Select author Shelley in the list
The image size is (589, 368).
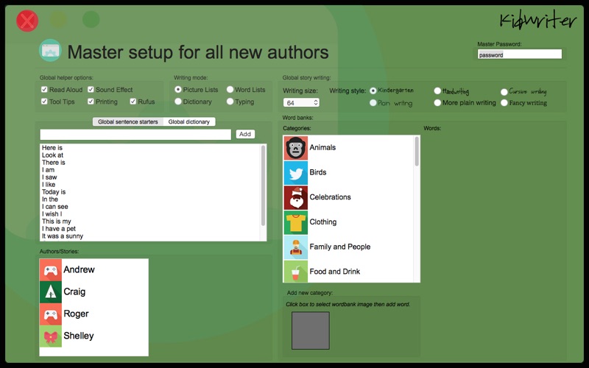pyautogui.click(x=94, y=336)
